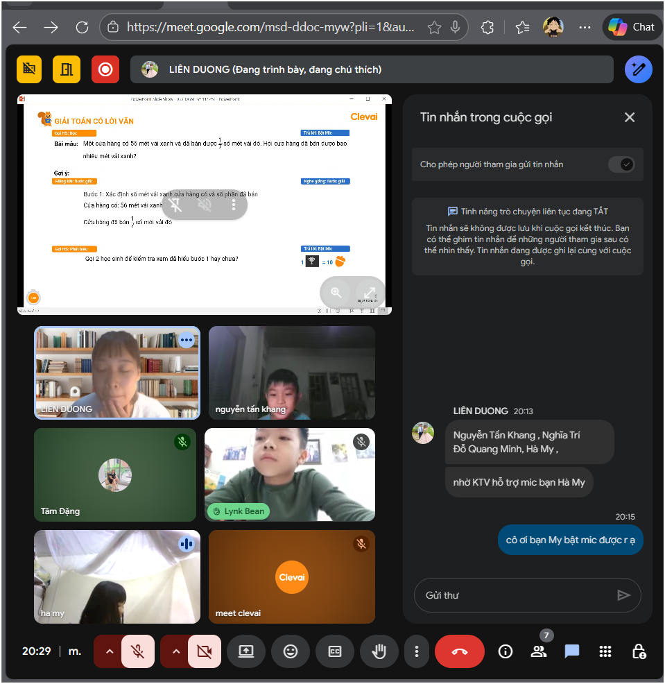This screenshot has height=684, width=665.
Task: Open the emoji reactions button
Action: pyautogui.click(x=291, y=651)
